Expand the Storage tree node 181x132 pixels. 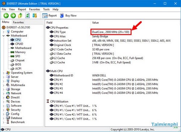click(x=4, y=89)
